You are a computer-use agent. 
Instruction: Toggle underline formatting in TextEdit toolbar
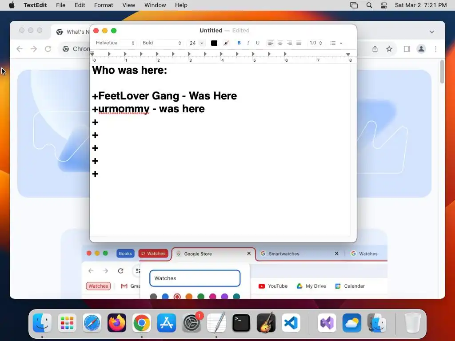click(x=257, y=43)
